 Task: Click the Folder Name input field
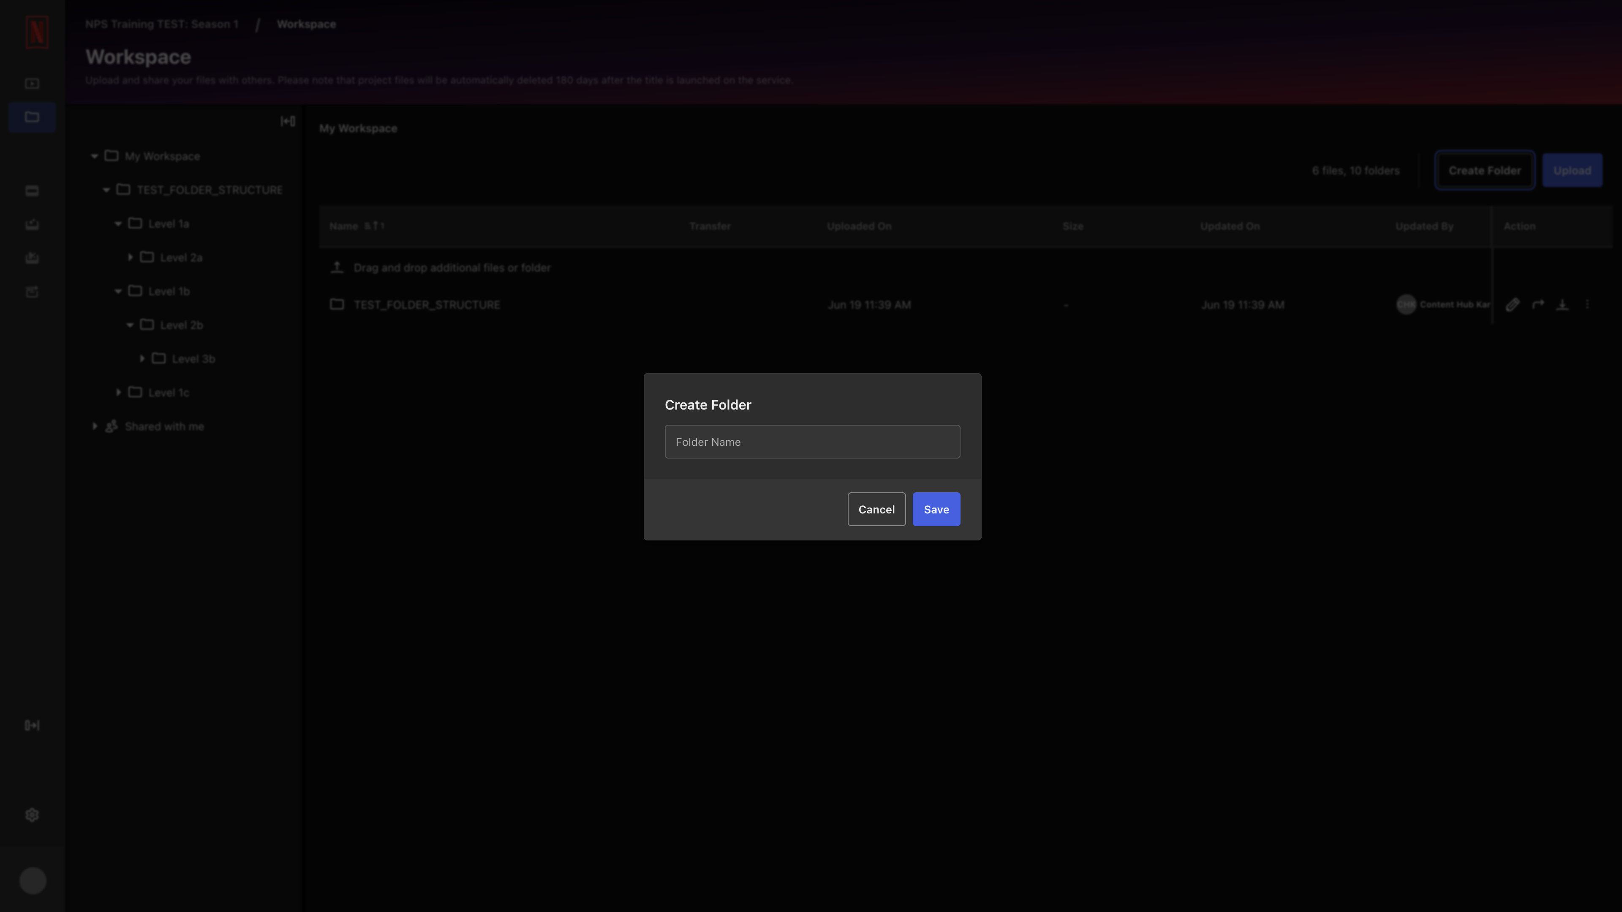tap(812, 441)
